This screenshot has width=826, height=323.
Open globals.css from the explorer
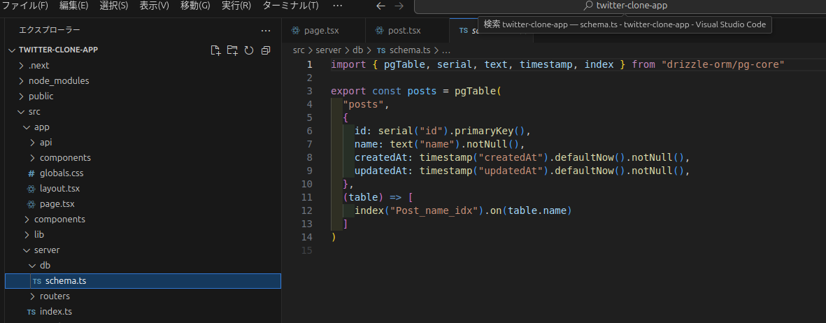[143, 173]
